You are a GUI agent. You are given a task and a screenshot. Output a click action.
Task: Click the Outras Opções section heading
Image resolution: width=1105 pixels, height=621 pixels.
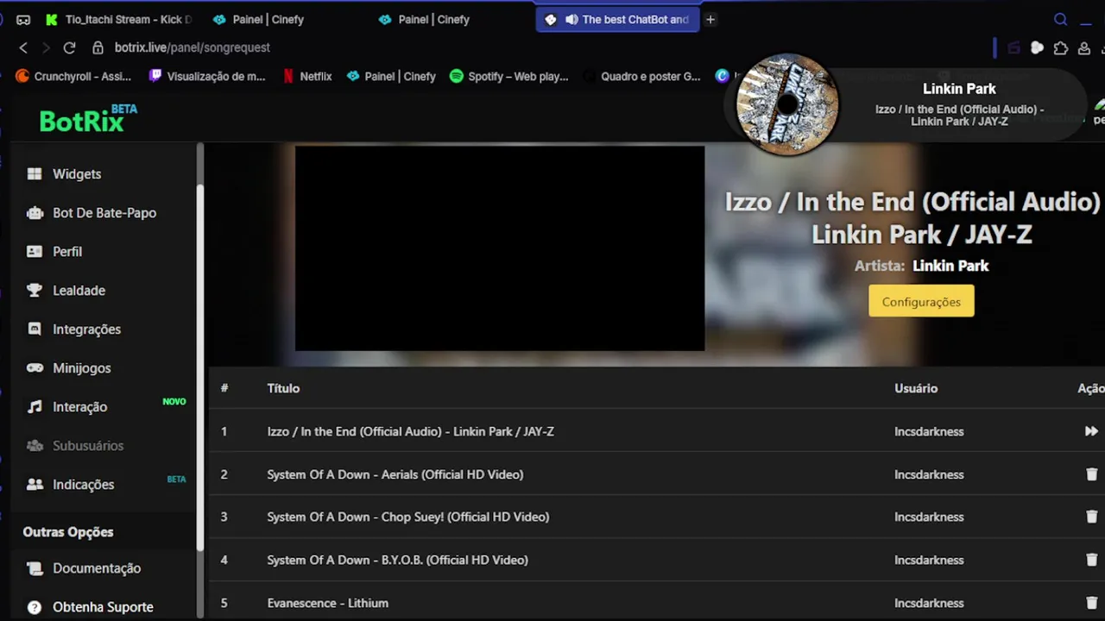point(68,532)
